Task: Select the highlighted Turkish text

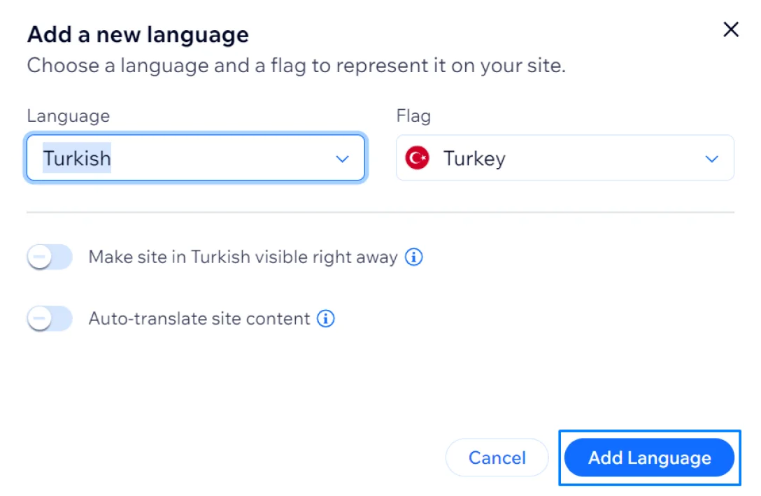Action: 76,158
